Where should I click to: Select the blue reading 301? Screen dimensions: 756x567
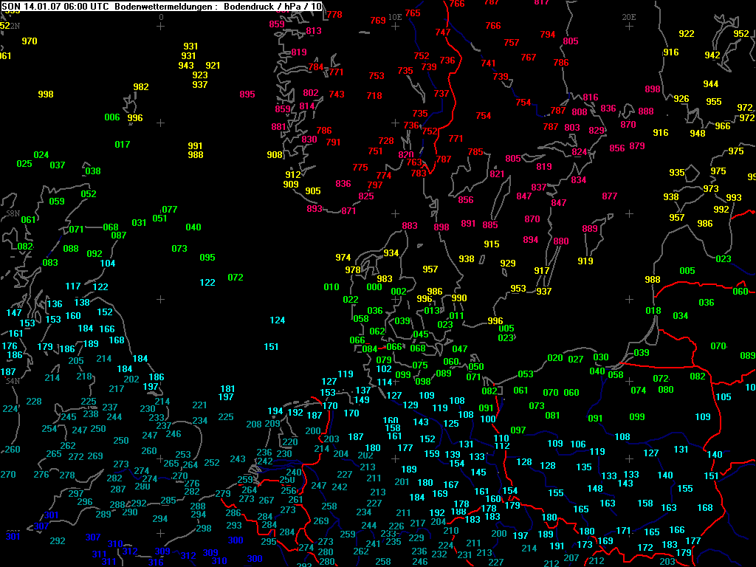(x=13, y=537)
